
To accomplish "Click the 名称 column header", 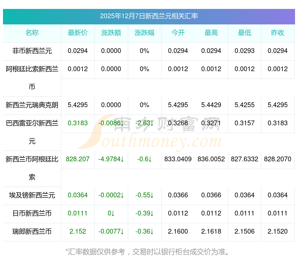I will click(x=32, y=33).
